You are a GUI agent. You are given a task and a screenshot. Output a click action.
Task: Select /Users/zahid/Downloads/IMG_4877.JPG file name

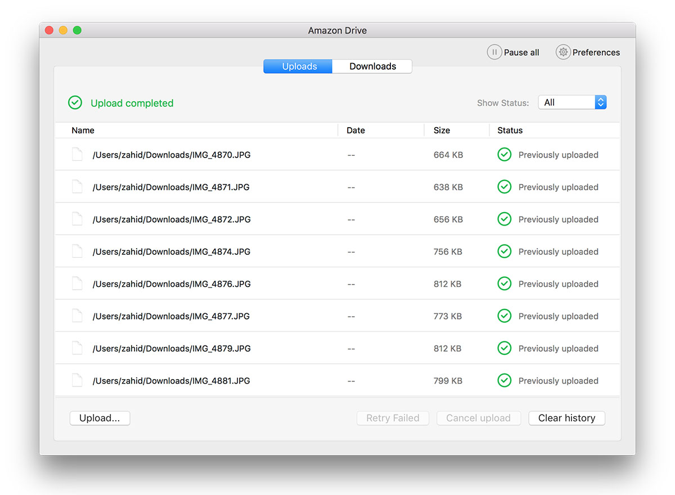(x=171, y=316)
